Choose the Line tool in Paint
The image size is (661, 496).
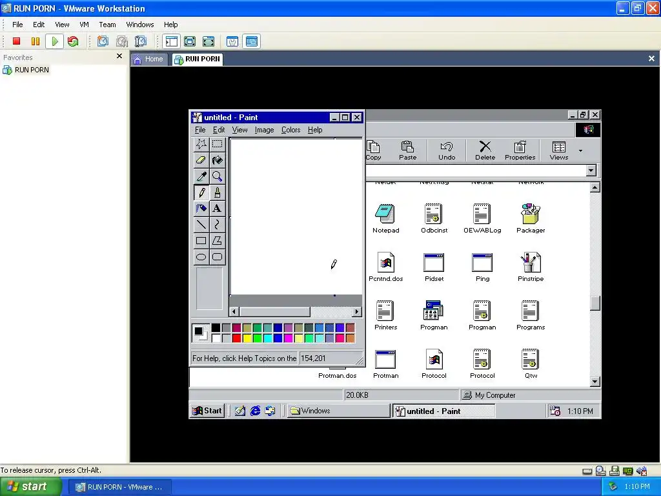tap(201, 224)
